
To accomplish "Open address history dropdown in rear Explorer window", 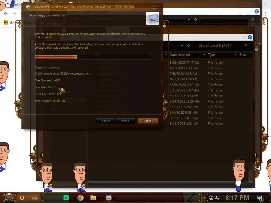I will tap(189, 20).
